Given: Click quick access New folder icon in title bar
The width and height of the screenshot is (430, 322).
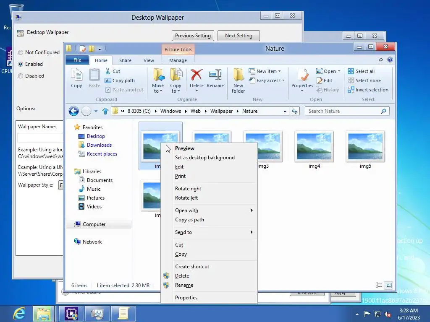Looking at the screenshot, I should (92, 49).
